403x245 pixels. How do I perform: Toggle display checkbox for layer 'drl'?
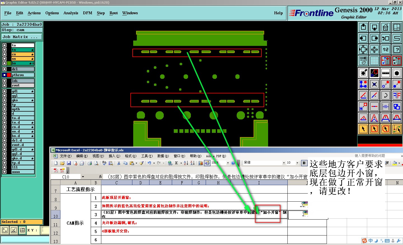tap(4, 69)
